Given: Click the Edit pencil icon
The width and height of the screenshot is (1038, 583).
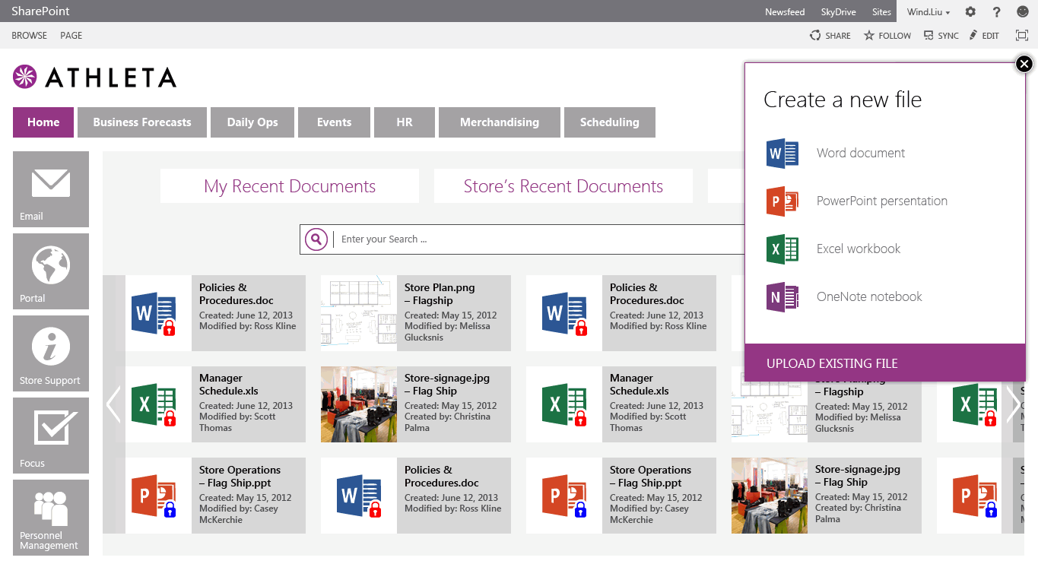Looking at the screenshot, I should 973,35.
